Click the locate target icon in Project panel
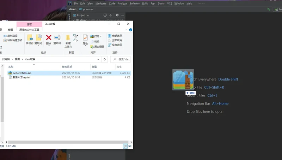The width and height of the screenshot is (282, 160). pyautogui.click(x=105, y=15)
